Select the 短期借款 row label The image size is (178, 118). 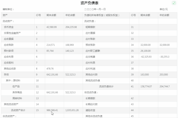90,27
